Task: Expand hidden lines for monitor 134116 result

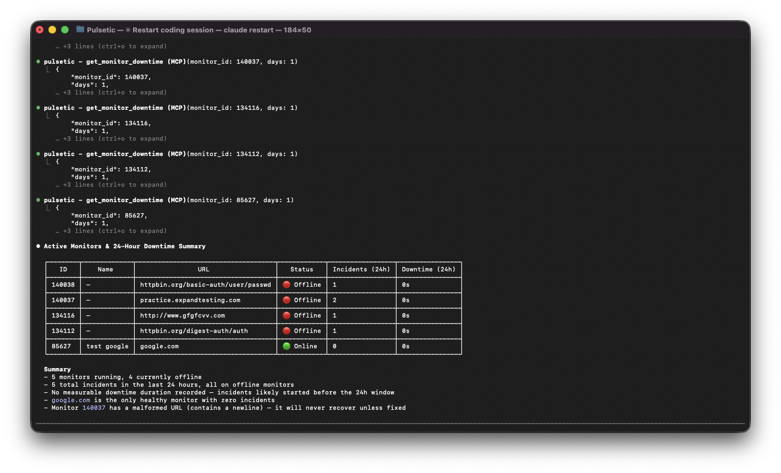Action: pos(110,138)
